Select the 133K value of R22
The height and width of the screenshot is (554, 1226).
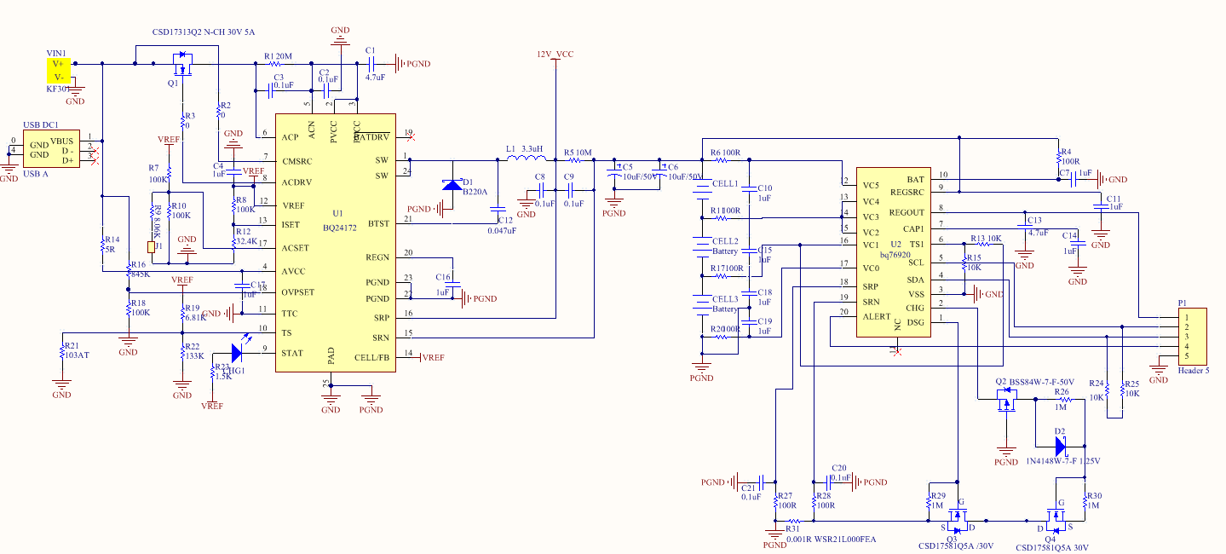click(x=194, y=356)
